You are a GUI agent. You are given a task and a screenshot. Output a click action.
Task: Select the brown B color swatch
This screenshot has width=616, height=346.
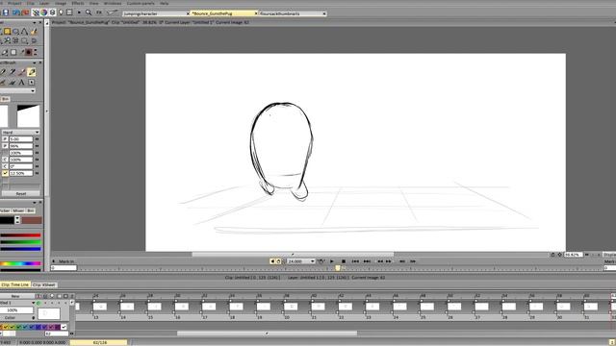(x=32, y=220)
